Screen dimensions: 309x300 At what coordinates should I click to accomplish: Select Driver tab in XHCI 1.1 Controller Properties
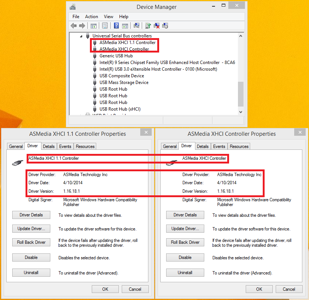pyautogui.click(x=33, y=146)
